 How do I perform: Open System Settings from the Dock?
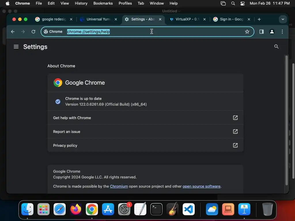coord(124,209)
